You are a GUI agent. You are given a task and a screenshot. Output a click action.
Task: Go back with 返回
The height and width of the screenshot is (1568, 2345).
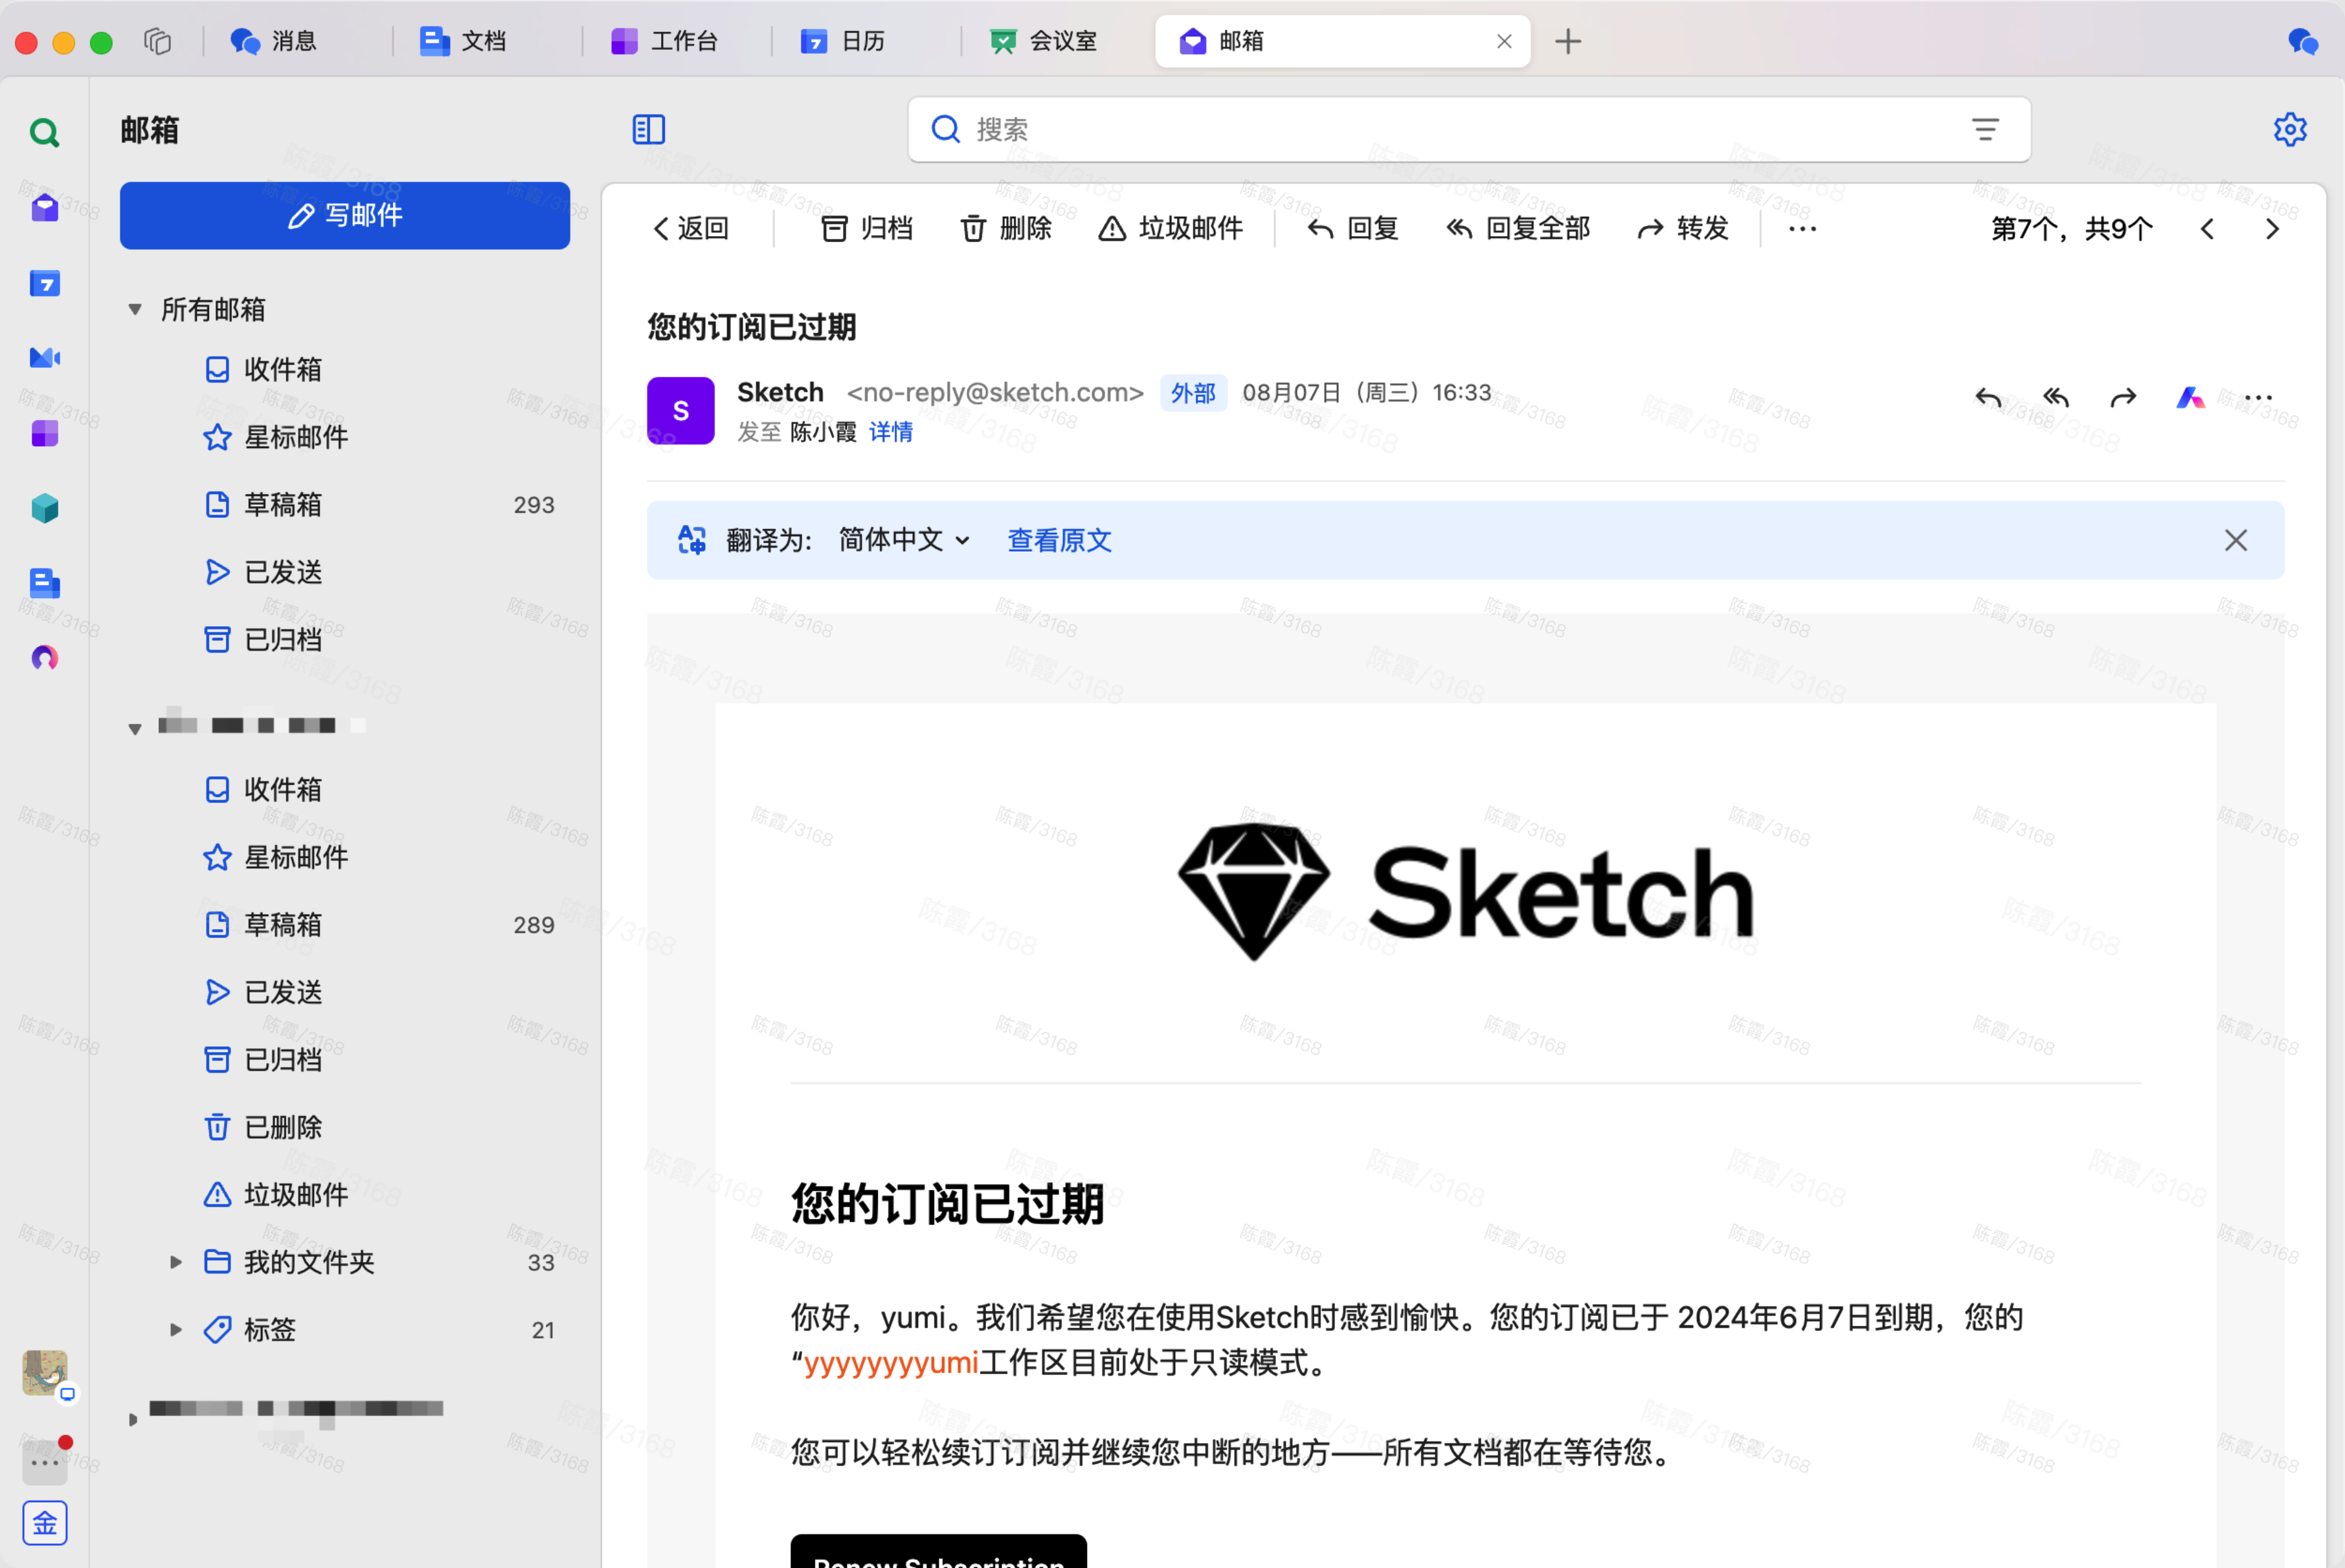tap(690, 229)
